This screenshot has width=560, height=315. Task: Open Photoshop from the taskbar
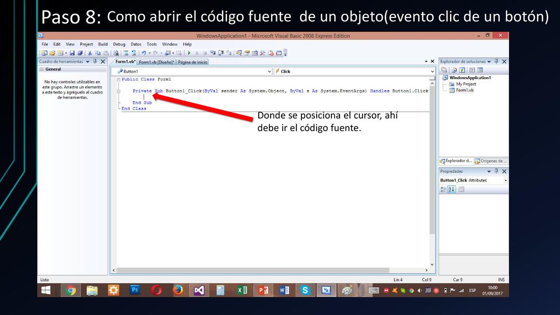pos(135,290)
